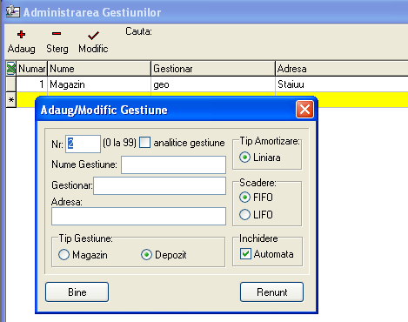Sort by the Nume column header
This screenshot has width=408, height=322.
[99, 69]
